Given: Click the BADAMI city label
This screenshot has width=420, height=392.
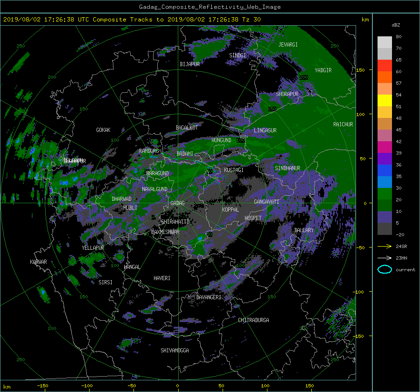Looking at the screenshot, I should pyautogui.click(x=185, y=154).
